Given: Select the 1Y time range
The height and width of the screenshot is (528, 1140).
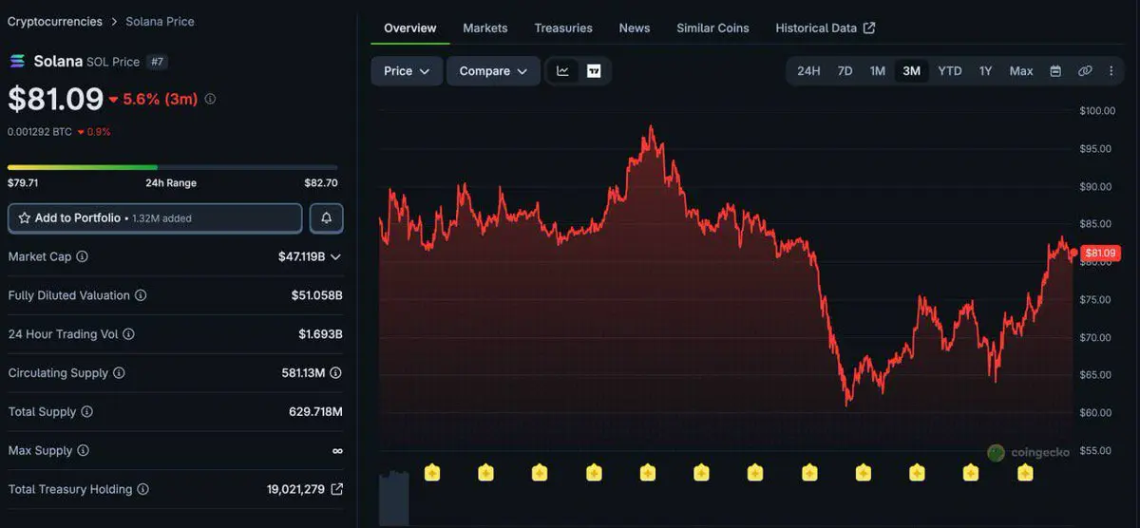Looking at the screenshot, I should pos(985,71).
